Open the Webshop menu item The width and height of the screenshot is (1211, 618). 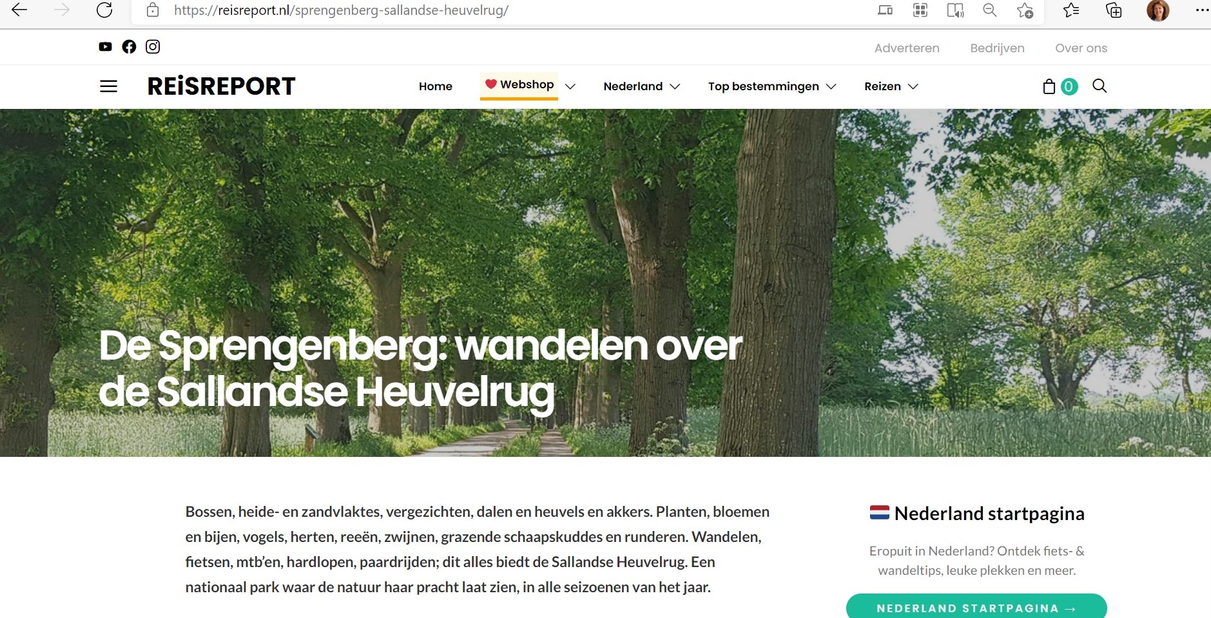[x=519, y=85]
